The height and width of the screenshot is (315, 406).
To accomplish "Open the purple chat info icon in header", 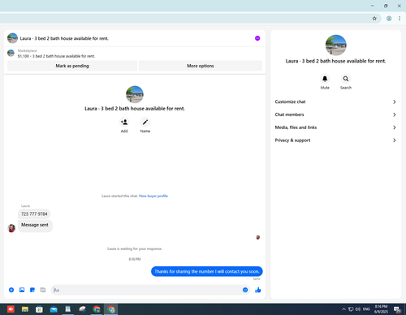I will pos(257,38).
